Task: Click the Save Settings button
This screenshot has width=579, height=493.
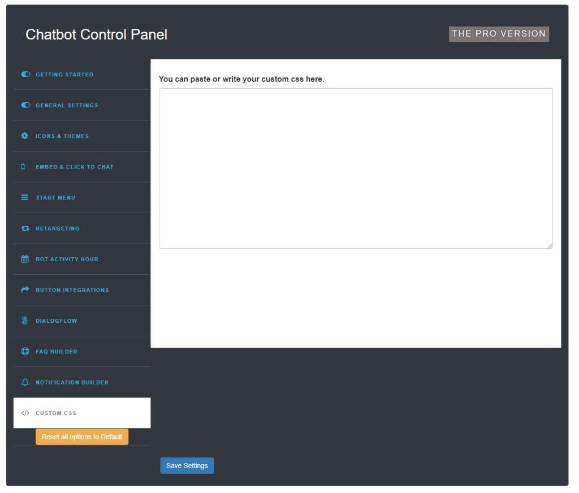Action: (x=187, y=465)
